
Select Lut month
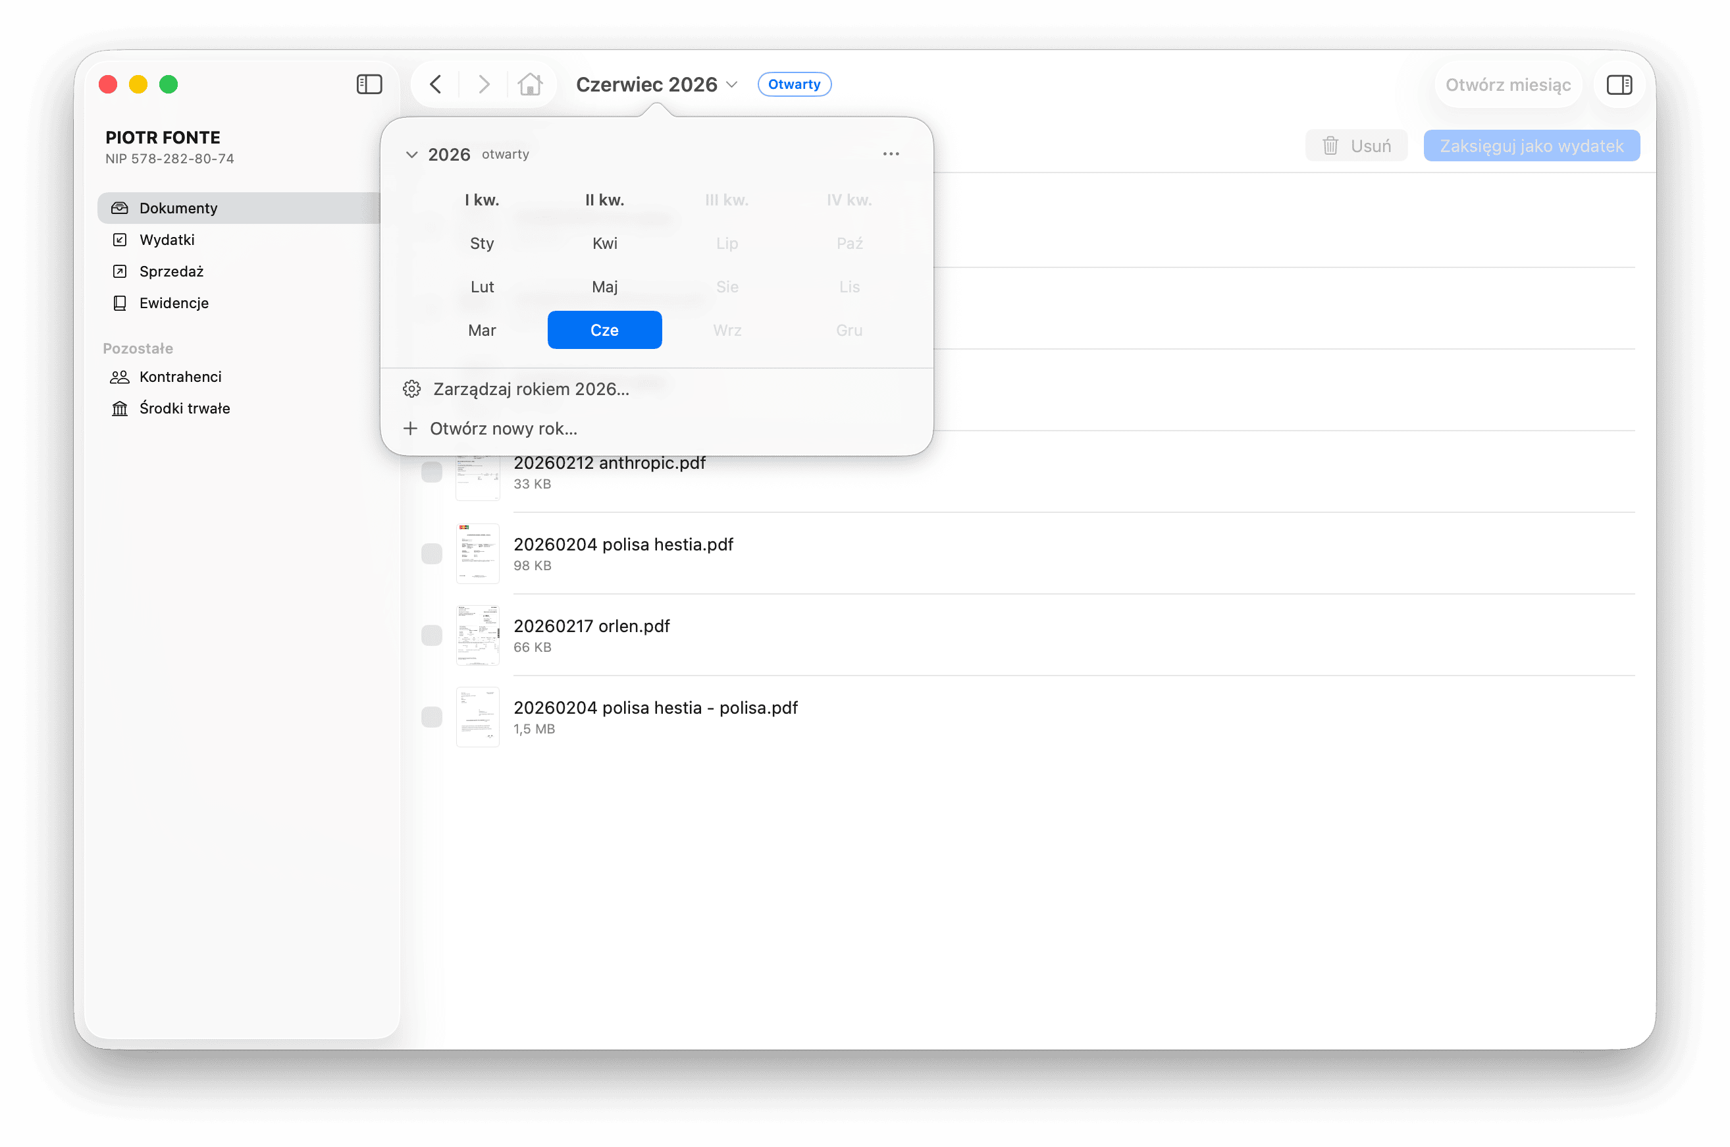click(x=482, y=287)
